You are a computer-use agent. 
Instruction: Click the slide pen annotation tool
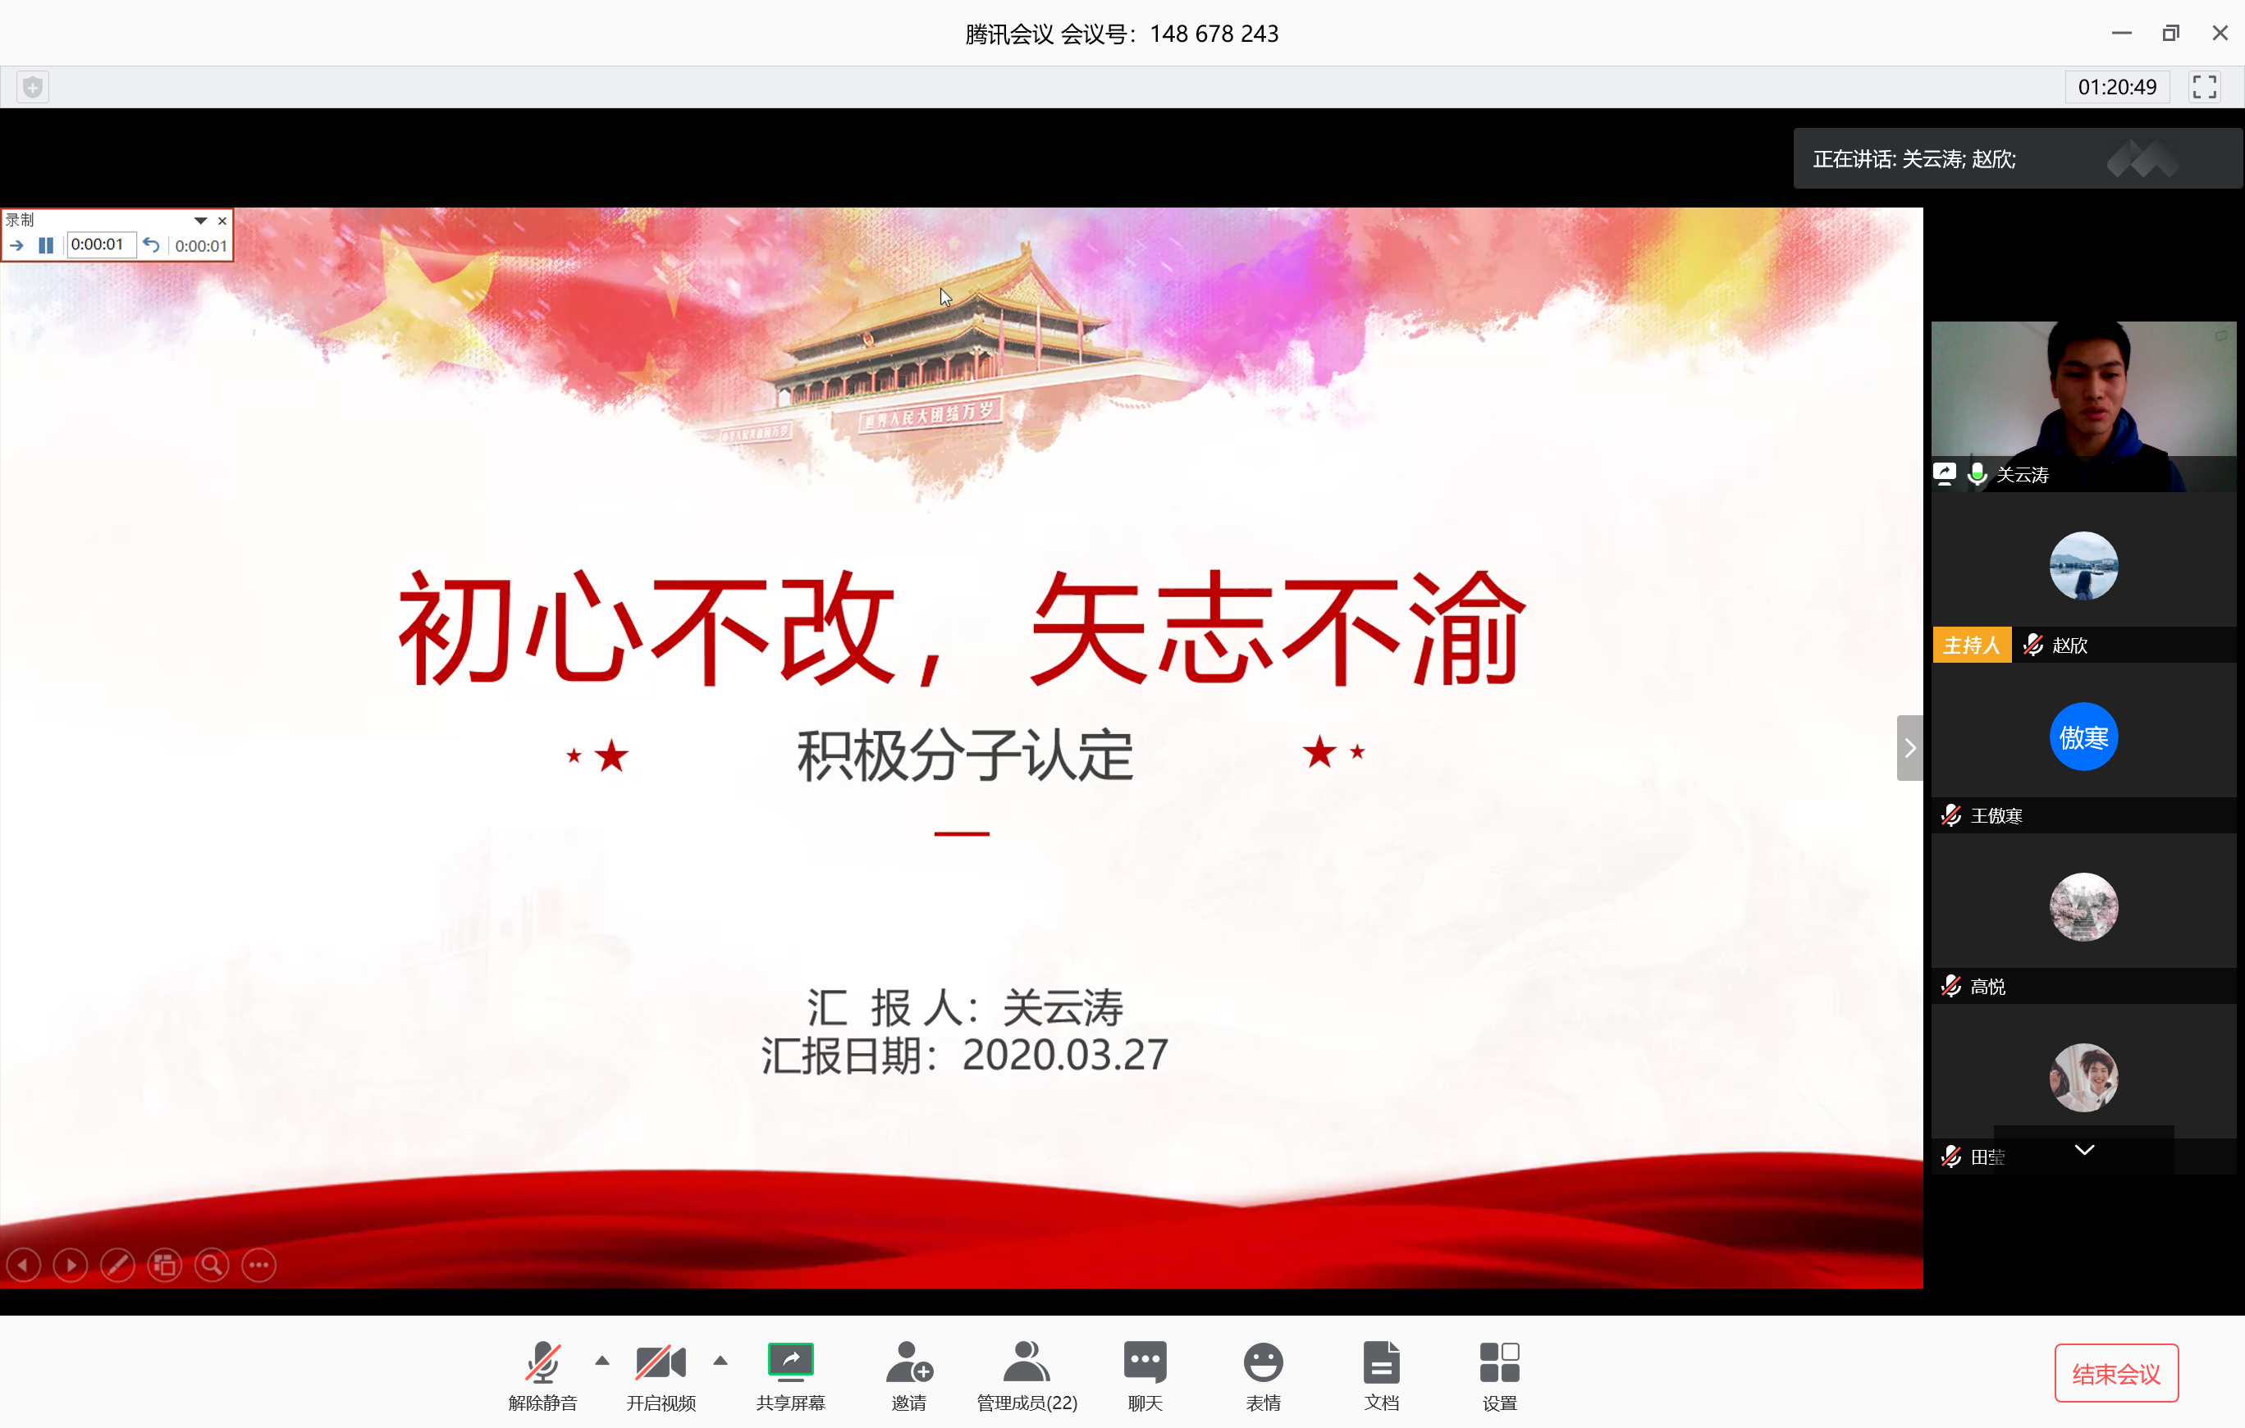[x=117, y=1265]
